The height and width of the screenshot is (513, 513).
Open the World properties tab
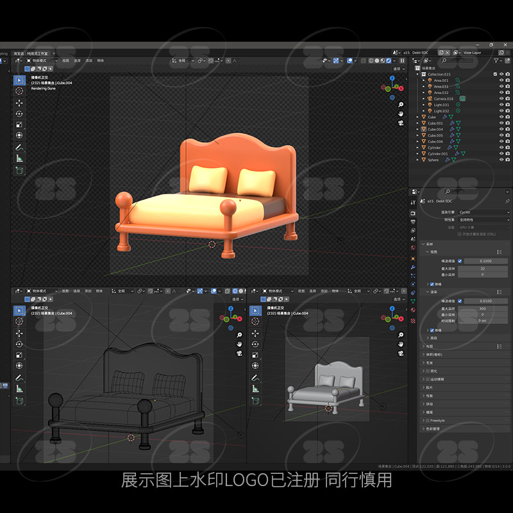(413, 248)
